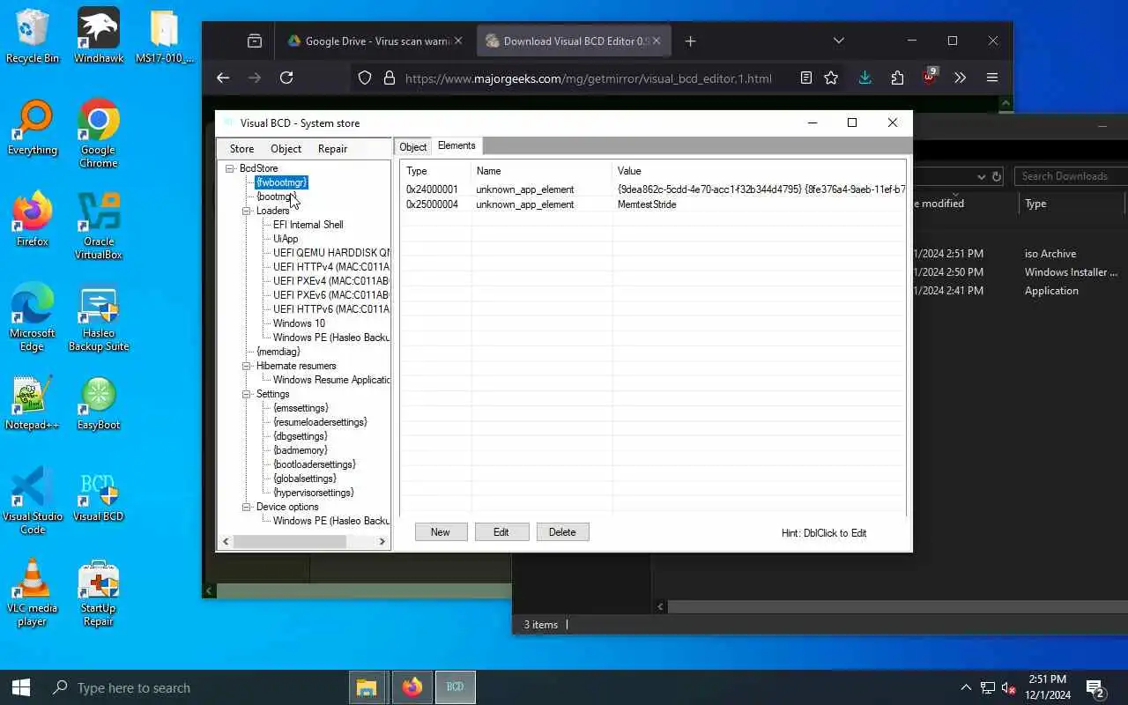This screenshot has height=705, width=1128.
Task: Open VLC media player shortcut
Action: (x=33, y=592)
